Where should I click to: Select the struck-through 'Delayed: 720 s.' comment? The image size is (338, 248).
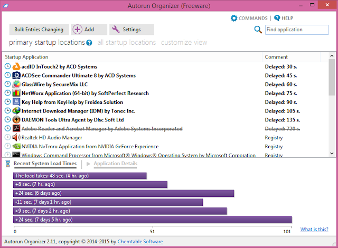tap(283, 129)
